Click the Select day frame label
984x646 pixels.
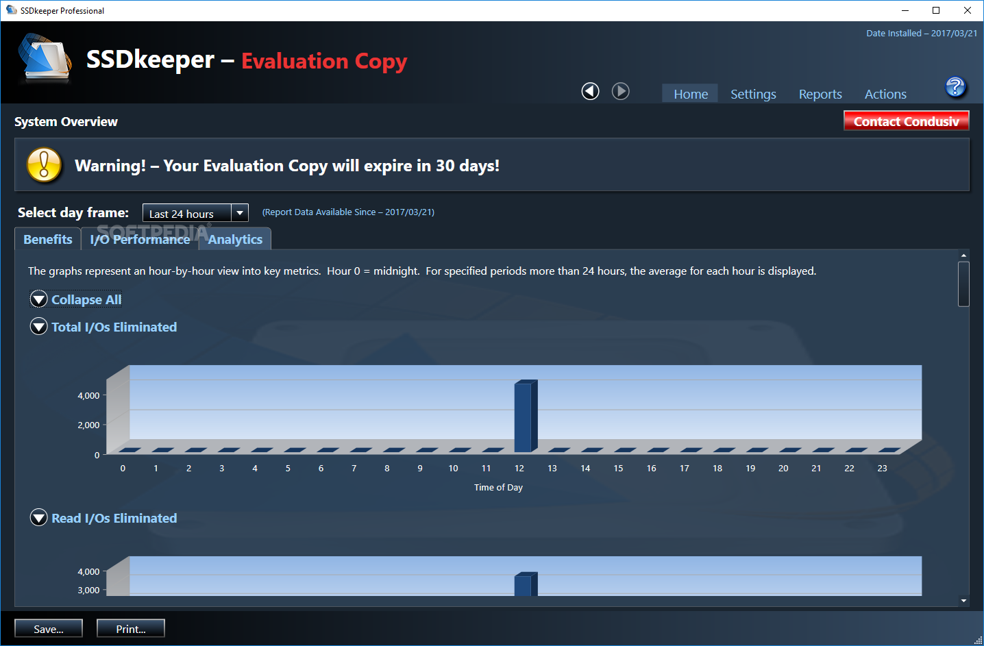point(73,212)
